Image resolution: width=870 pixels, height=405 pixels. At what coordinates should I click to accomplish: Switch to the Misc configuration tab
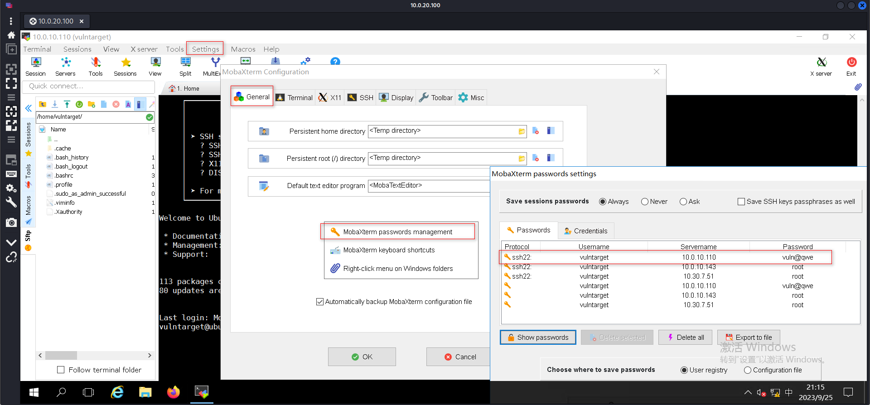click(471, 97)
